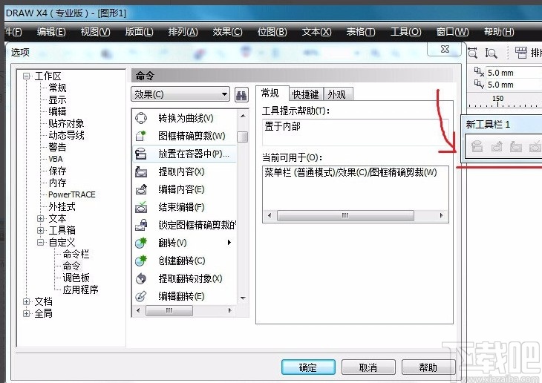Click the 排 arrange toolbar icon
Image resolution: width=542 pixels, height=383 pixels.
521,53
